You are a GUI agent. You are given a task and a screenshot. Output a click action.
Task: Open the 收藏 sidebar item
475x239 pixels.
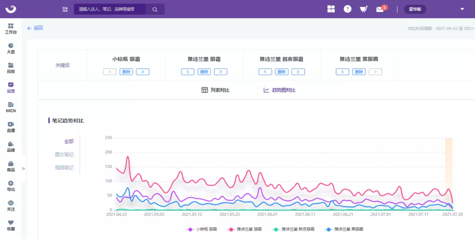point(11,225)
